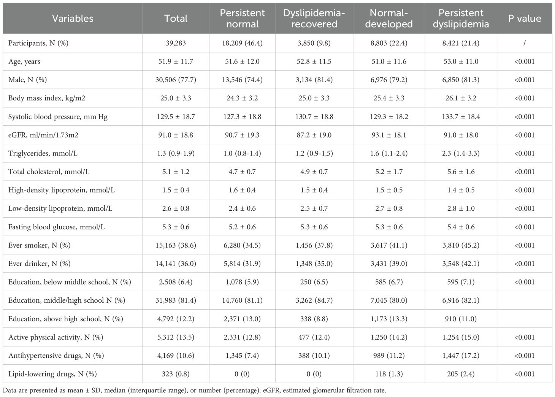Select the Participants, N (%) row label
This screenshot has width=555, height=397.
coord(38,43)
